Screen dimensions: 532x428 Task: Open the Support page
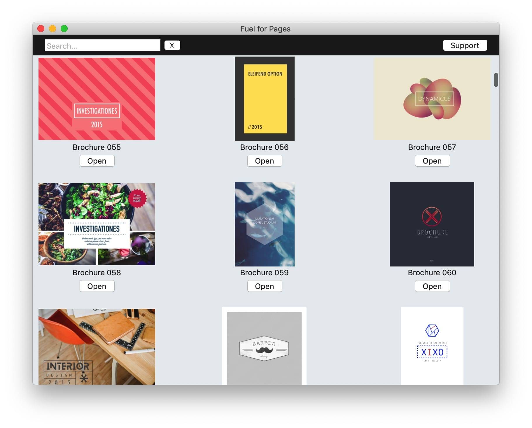(x=465, y=45)
